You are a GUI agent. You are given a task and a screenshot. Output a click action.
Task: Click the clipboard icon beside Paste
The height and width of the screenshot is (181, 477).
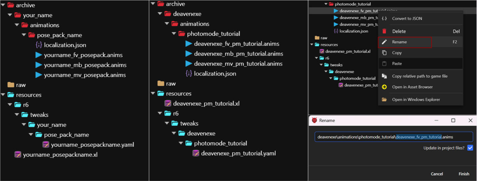tap(384, 63)
